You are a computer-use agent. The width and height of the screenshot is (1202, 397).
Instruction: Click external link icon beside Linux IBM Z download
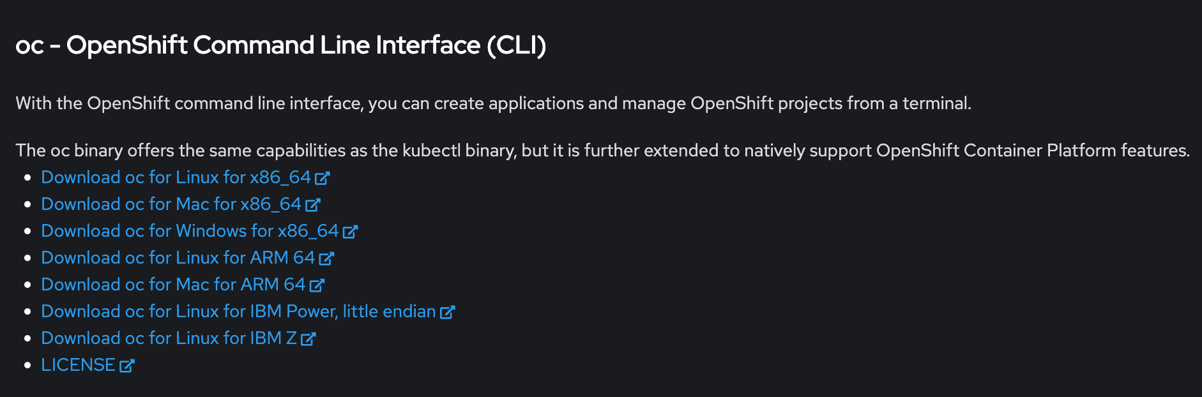point(308,339)
